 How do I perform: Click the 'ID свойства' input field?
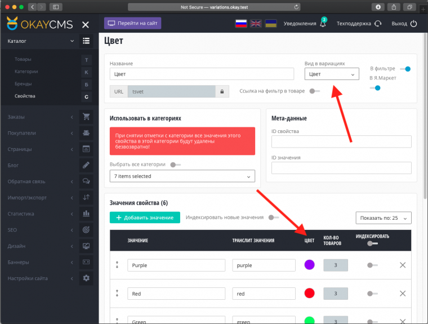pyautogui.click(x=341, y=141)
